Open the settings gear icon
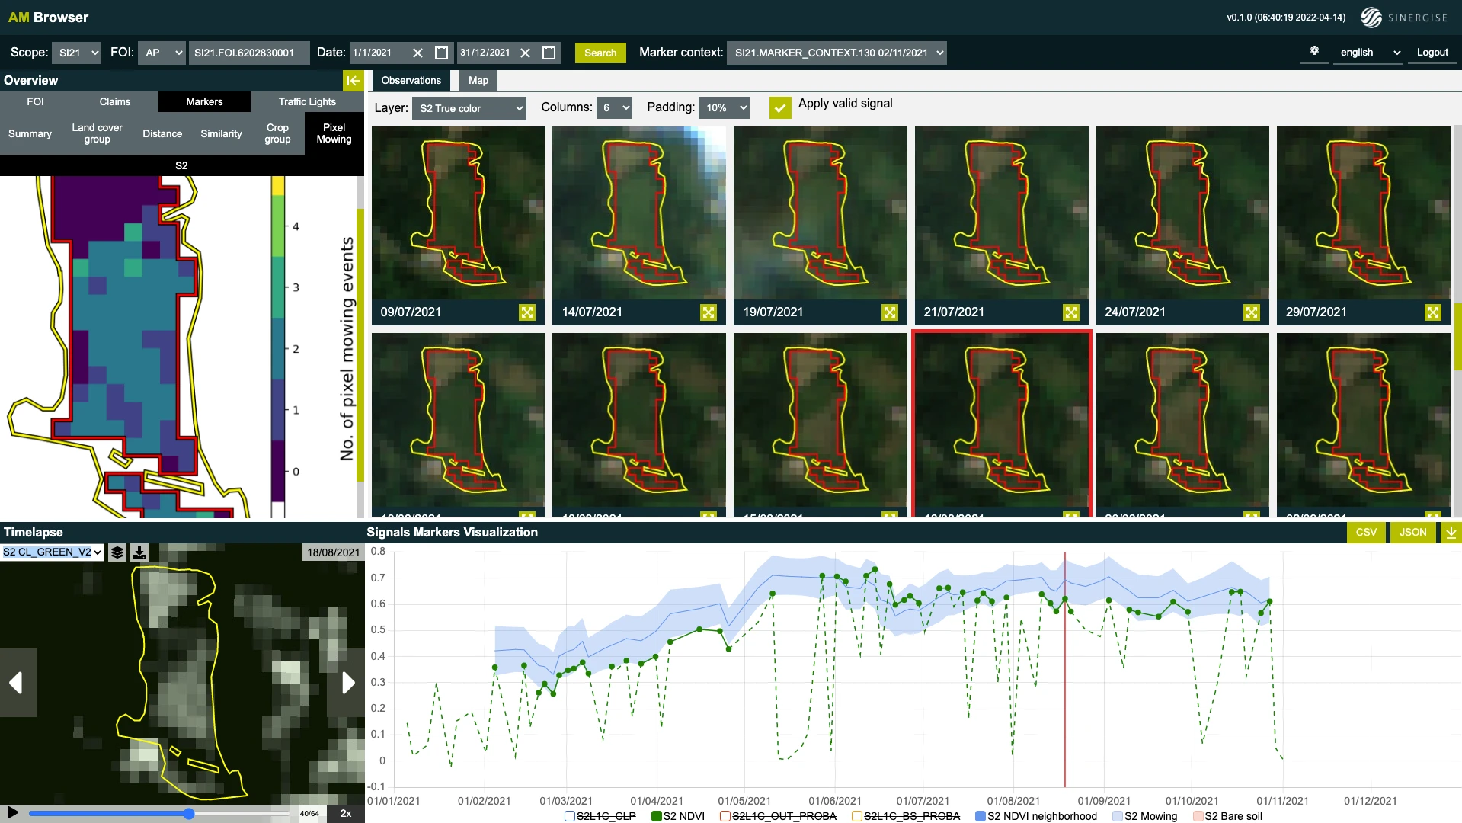Viewport: 1462px width, 823px height. 1314,51
